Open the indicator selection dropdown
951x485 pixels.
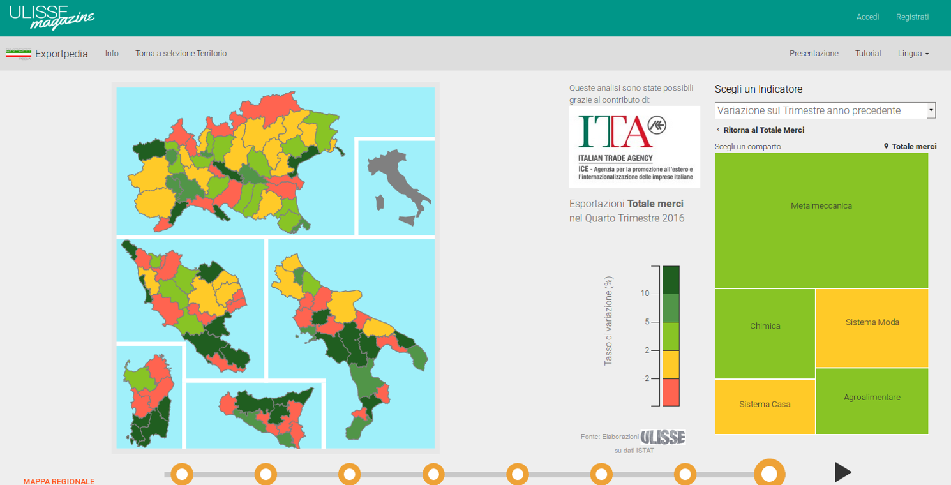[x=825, y=110]
